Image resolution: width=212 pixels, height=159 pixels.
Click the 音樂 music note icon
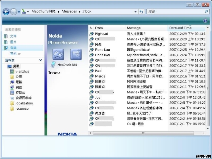6,48
